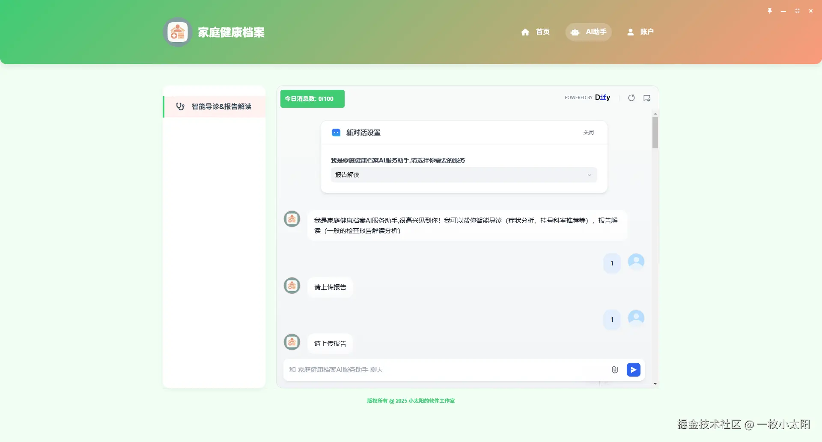Open the 报告解读 service dropdown
This screenshot has height=442, width=822.
(x=463, y=175)
